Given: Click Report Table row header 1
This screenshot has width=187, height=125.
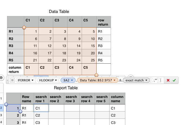Looking at the screenshot, I should 13,108.
